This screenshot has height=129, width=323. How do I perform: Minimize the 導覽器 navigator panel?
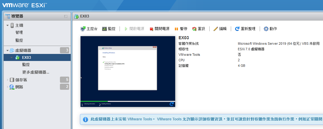click(x=66, y=17)
